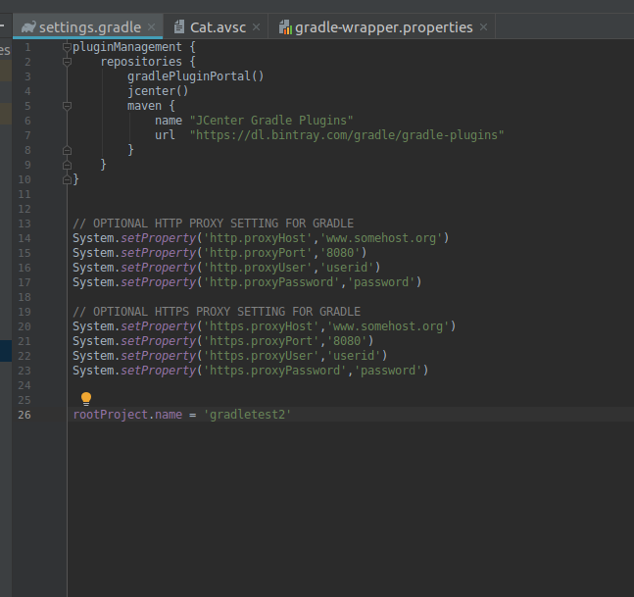Open the gradle-wrapper.properties tab
The width and height of the screenshot is (634, 597).
381,27
